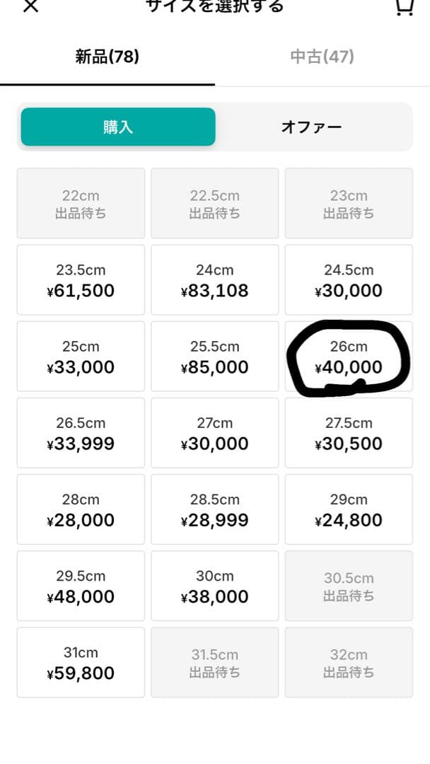Select size 28.5cm at ¥28,999
The image size is (430, 764).
click(x=215, y=509)
